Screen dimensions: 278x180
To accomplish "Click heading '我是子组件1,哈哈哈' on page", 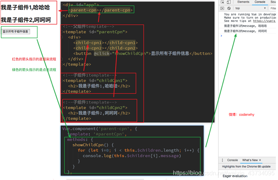I will [26, 7].
